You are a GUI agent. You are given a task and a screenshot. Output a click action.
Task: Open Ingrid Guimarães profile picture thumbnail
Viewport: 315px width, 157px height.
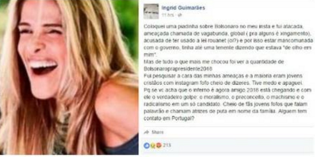(x=151, y=11)
